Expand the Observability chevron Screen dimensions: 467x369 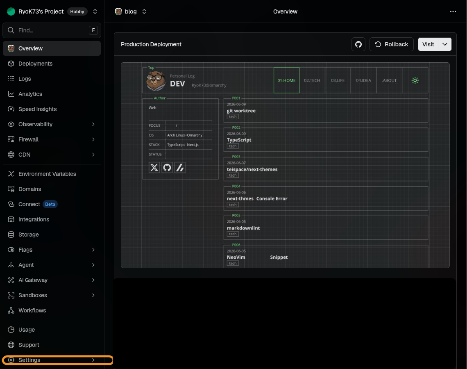pos(93,124)
